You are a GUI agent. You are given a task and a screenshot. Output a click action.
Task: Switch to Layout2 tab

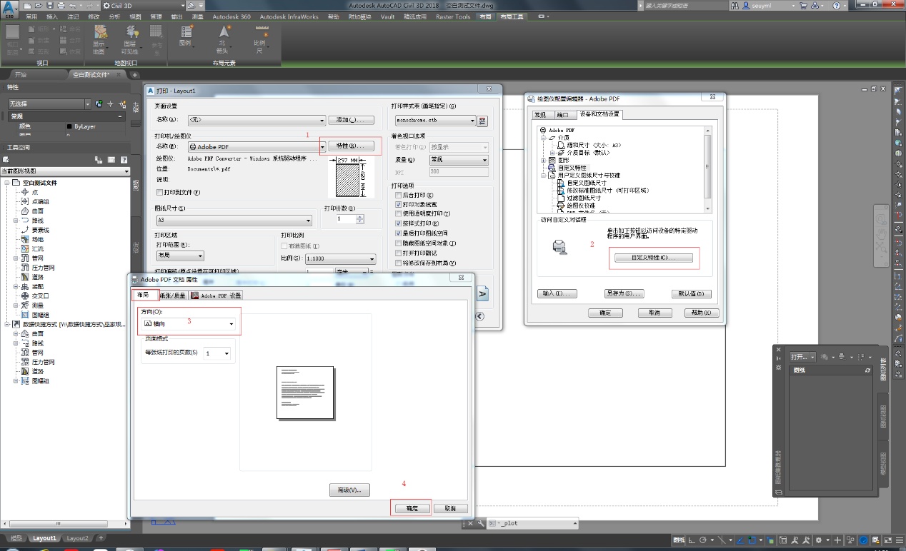pos(77,538)
